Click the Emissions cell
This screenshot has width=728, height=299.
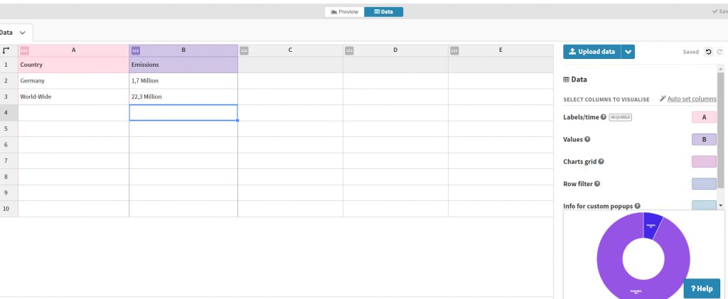pos(183,65)
